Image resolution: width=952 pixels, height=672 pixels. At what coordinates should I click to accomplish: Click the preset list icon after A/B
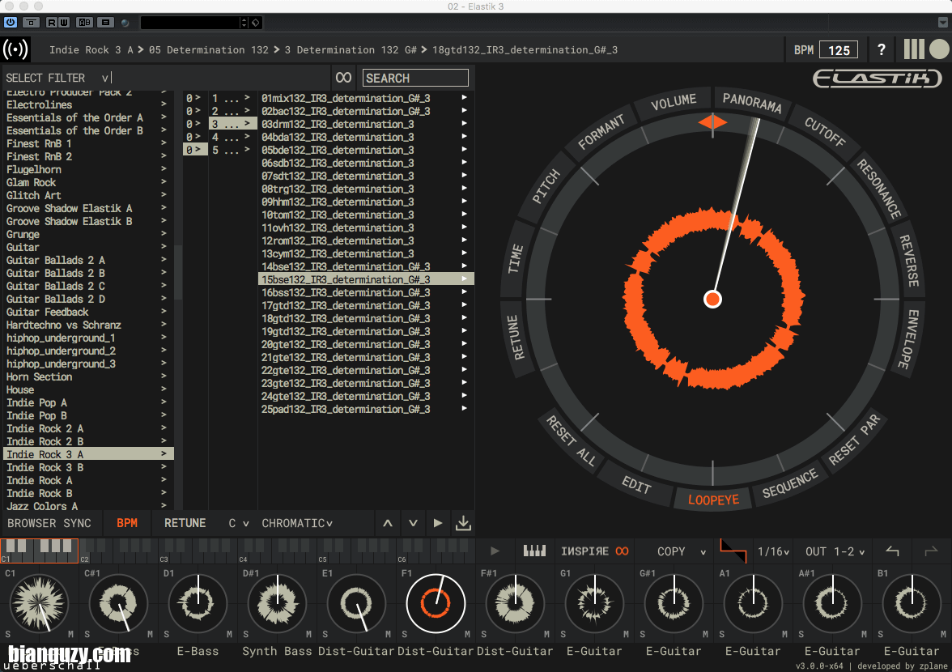[105, 23]
